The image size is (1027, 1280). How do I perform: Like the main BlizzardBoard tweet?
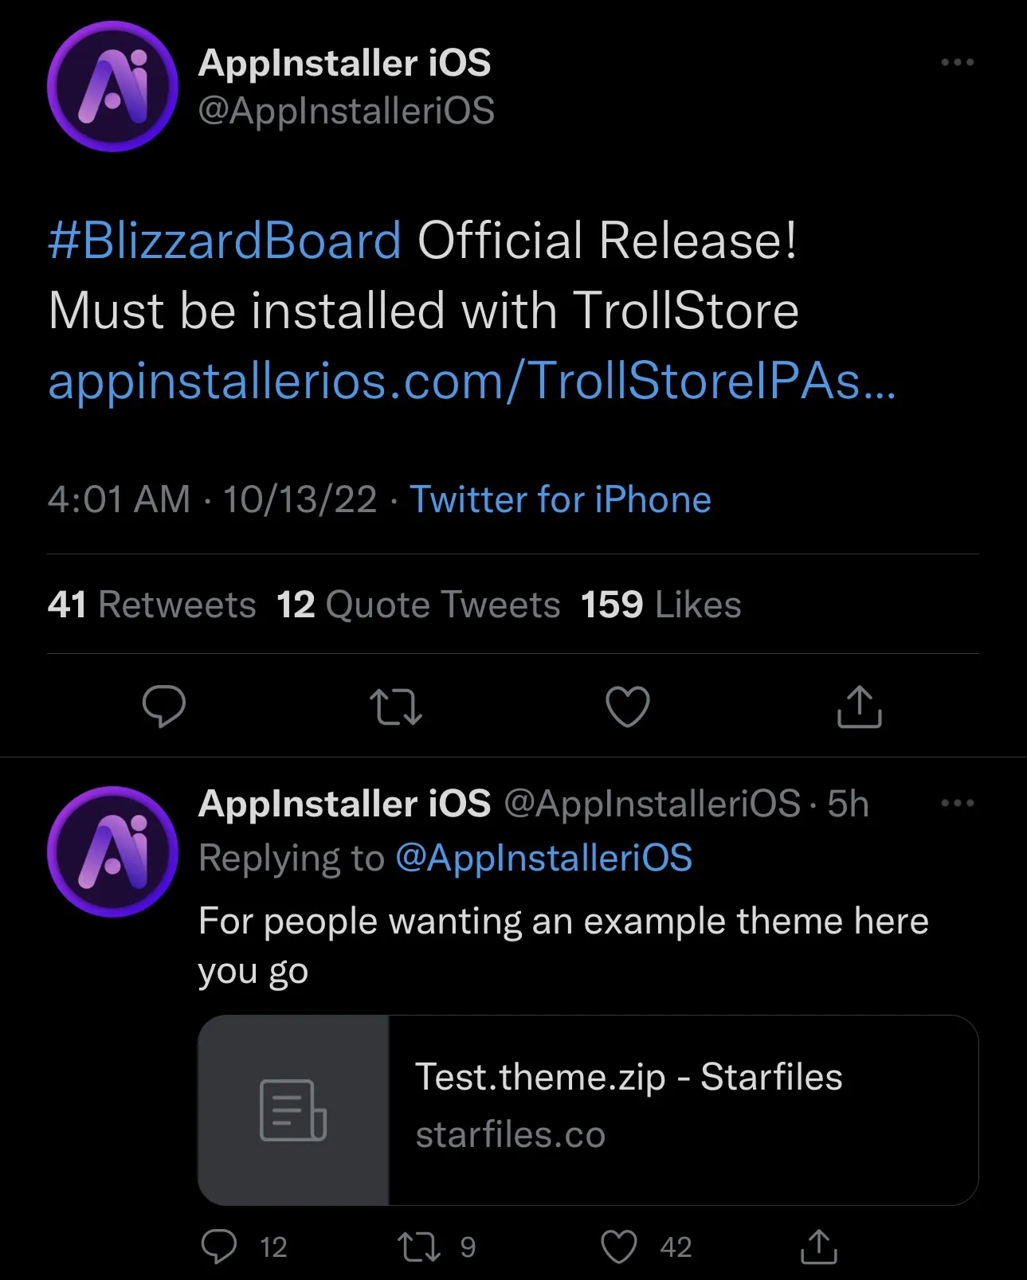tap(628, 707)
